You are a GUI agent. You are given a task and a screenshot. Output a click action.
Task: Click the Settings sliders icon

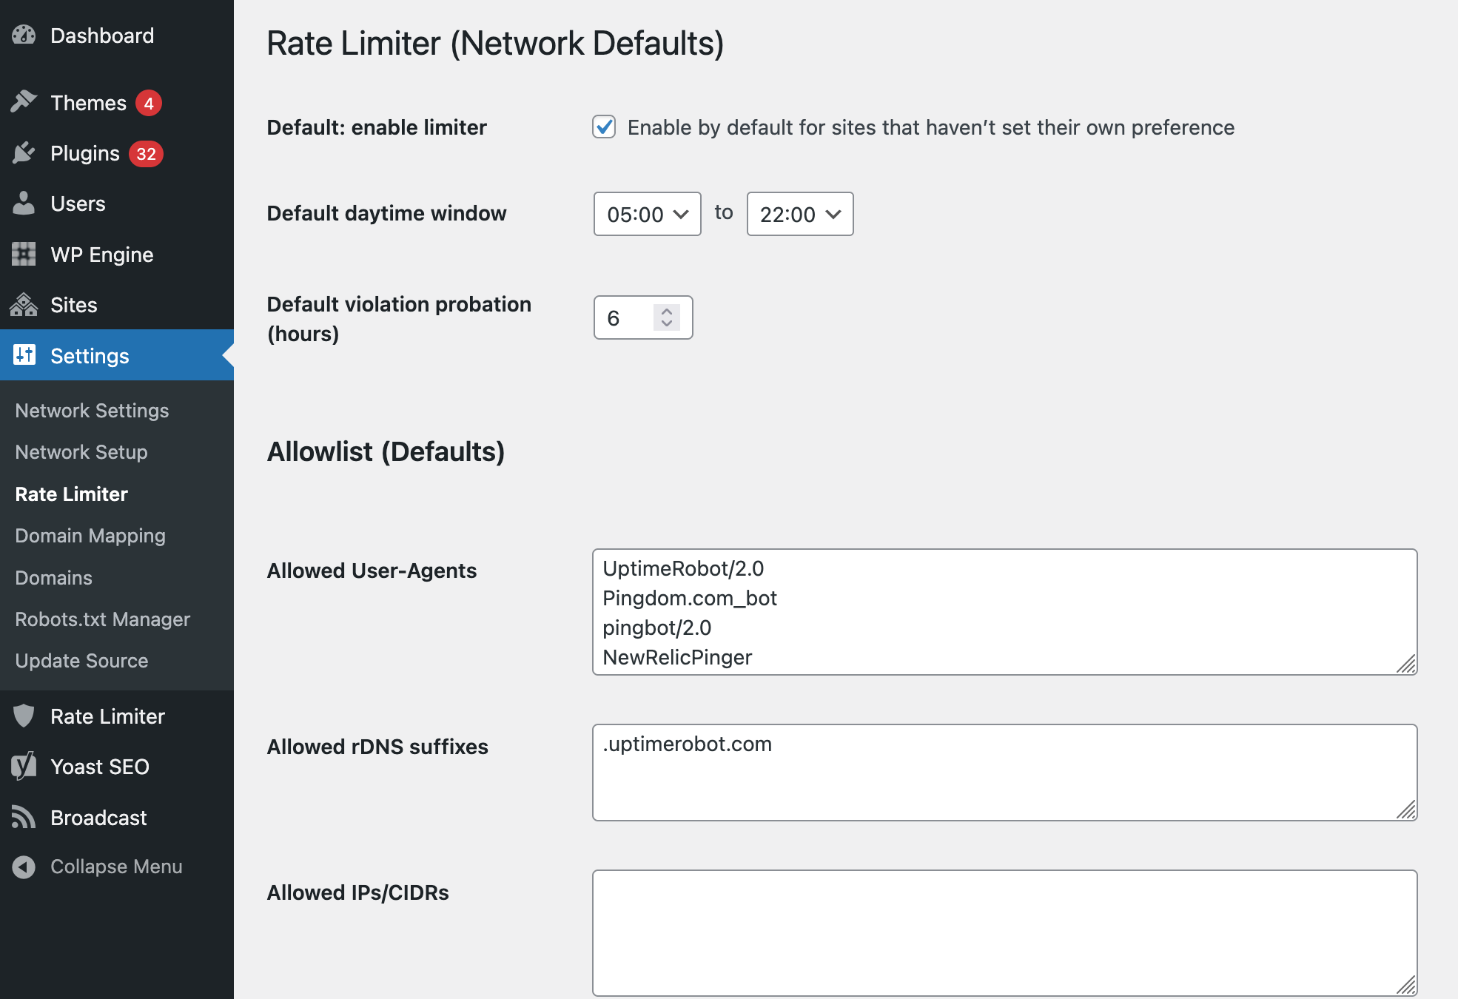(x=24, y=355)
